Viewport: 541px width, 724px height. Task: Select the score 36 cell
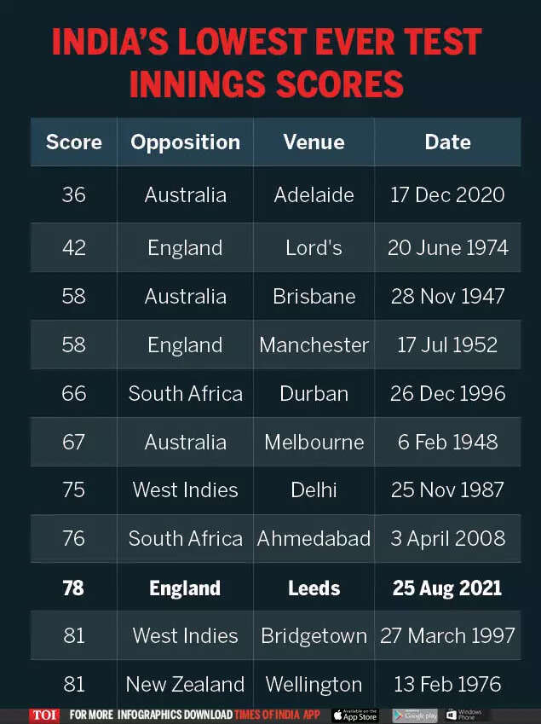pos(74,194)
